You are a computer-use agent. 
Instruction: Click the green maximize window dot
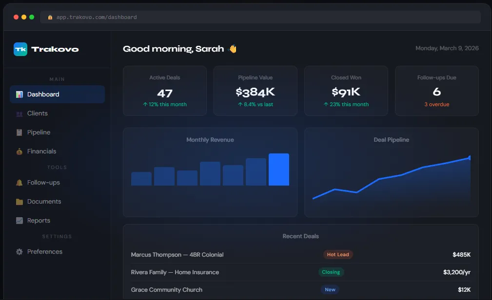[x=32, y=17]
